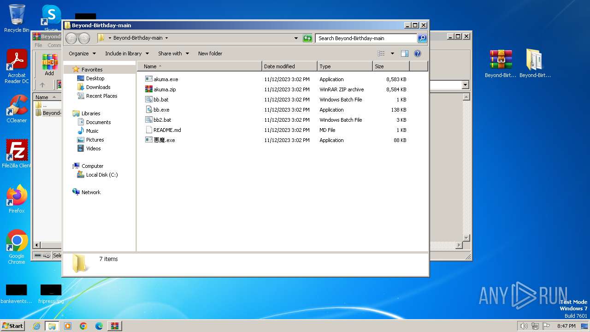
Task: Open Firefox desktop shortcut
Action: pos(17,199)
